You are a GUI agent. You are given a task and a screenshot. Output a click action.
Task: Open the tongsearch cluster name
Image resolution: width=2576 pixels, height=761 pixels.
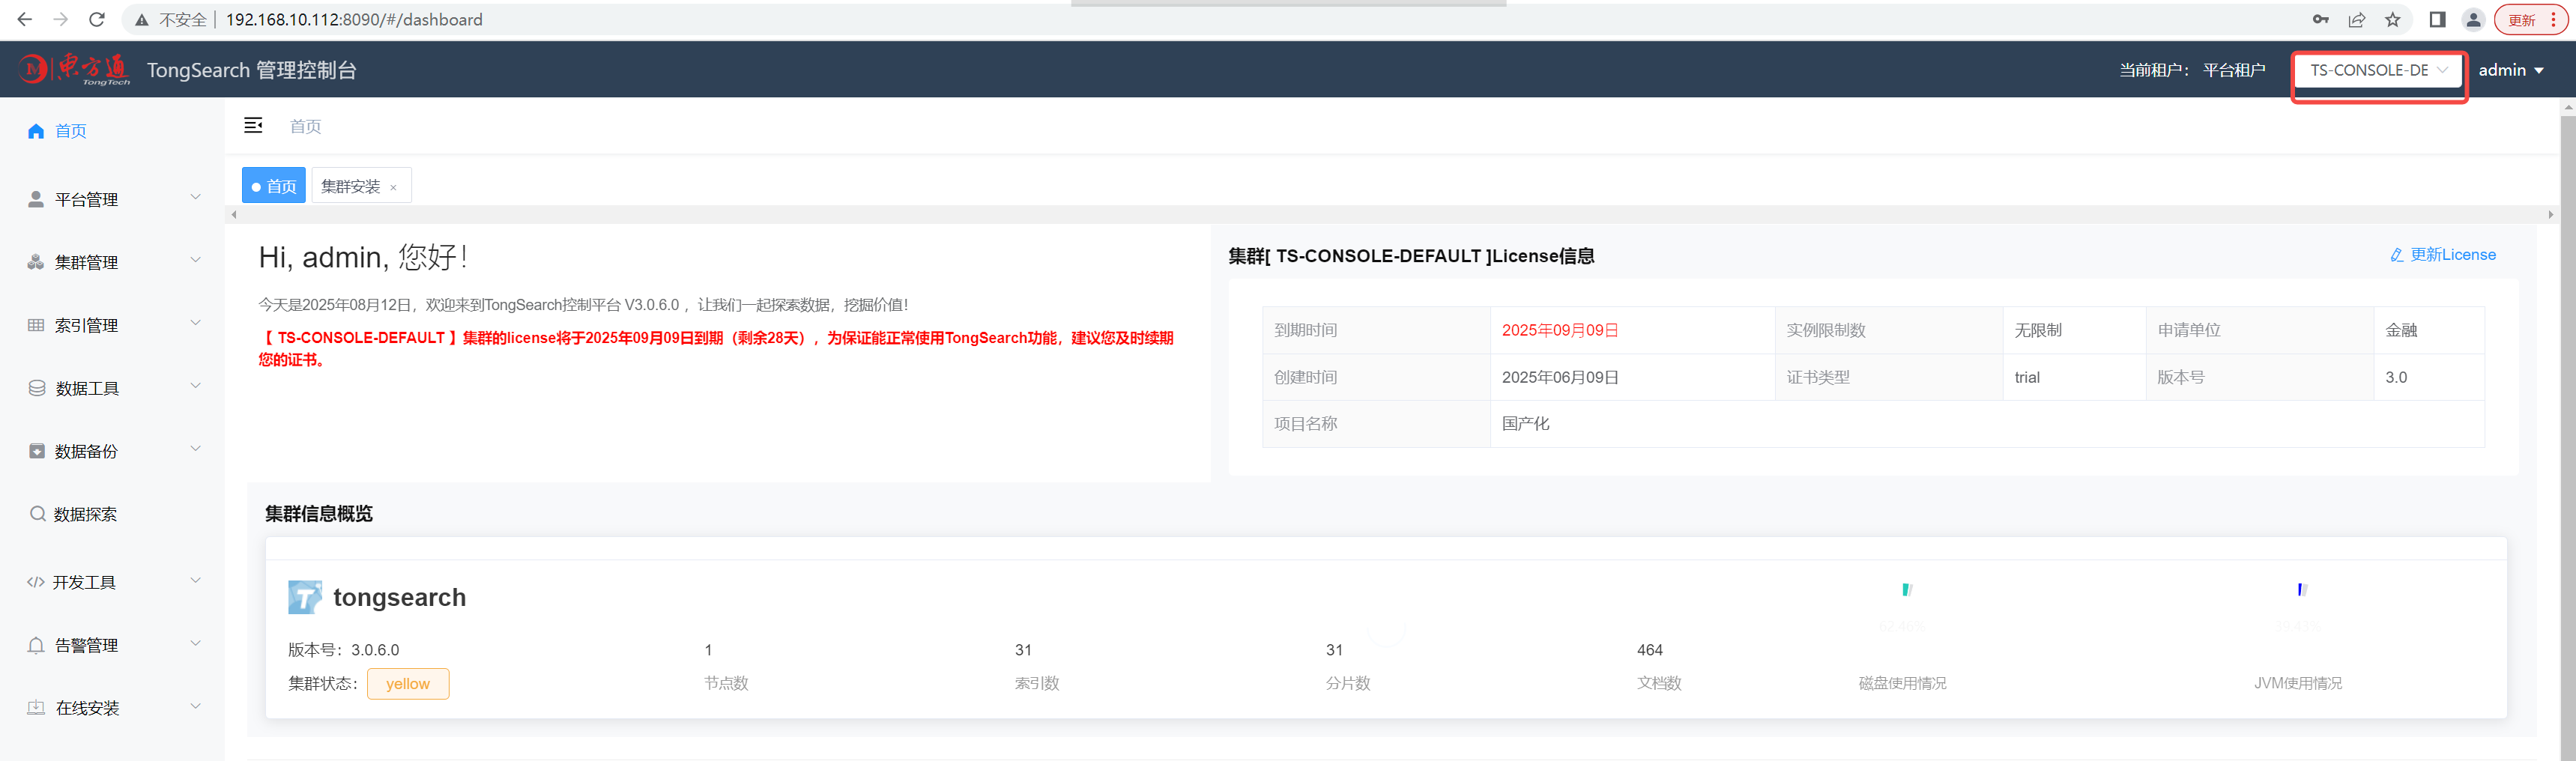point(399,597)
